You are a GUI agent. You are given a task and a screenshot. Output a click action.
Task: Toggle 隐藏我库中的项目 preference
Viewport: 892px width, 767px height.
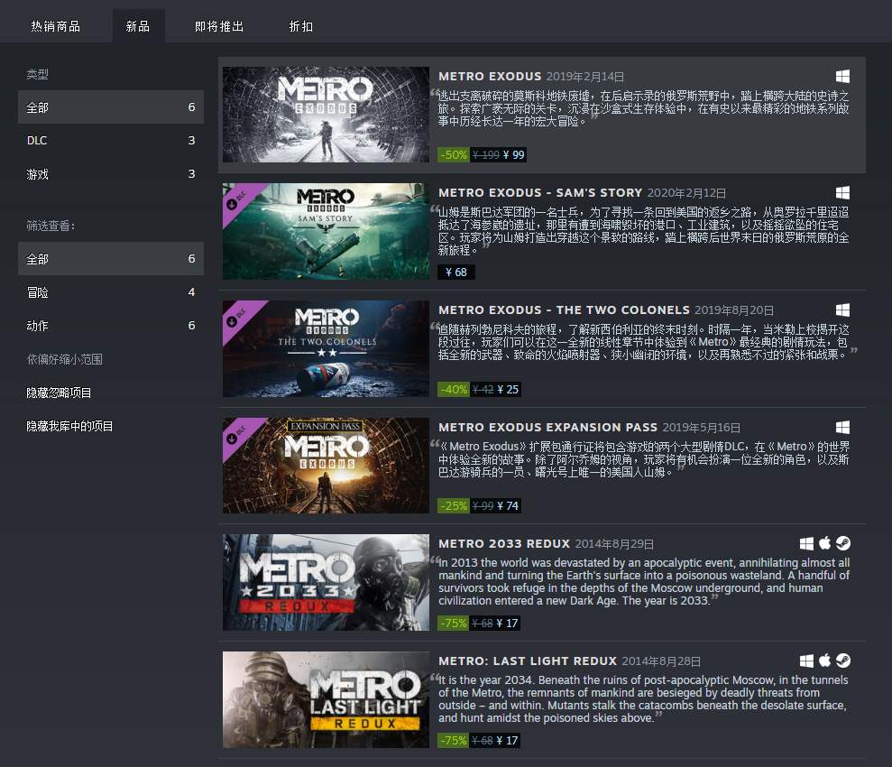tap(69, 426)
